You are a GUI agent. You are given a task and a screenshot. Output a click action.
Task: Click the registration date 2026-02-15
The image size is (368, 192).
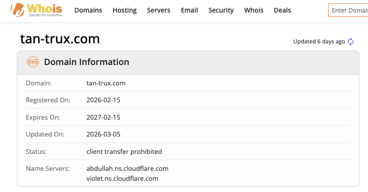[104, 100]
